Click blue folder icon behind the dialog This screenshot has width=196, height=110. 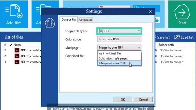pos(157,20)
